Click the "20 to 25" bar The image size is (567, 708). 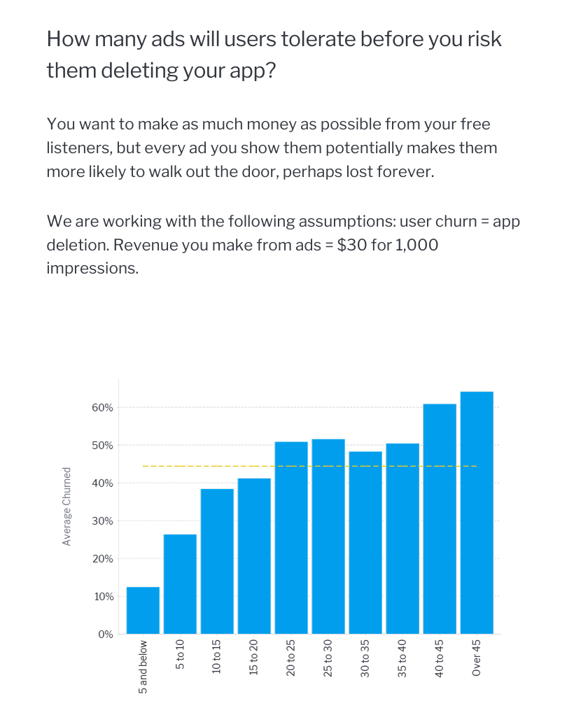pyautogui.click(x=291, y=537)
